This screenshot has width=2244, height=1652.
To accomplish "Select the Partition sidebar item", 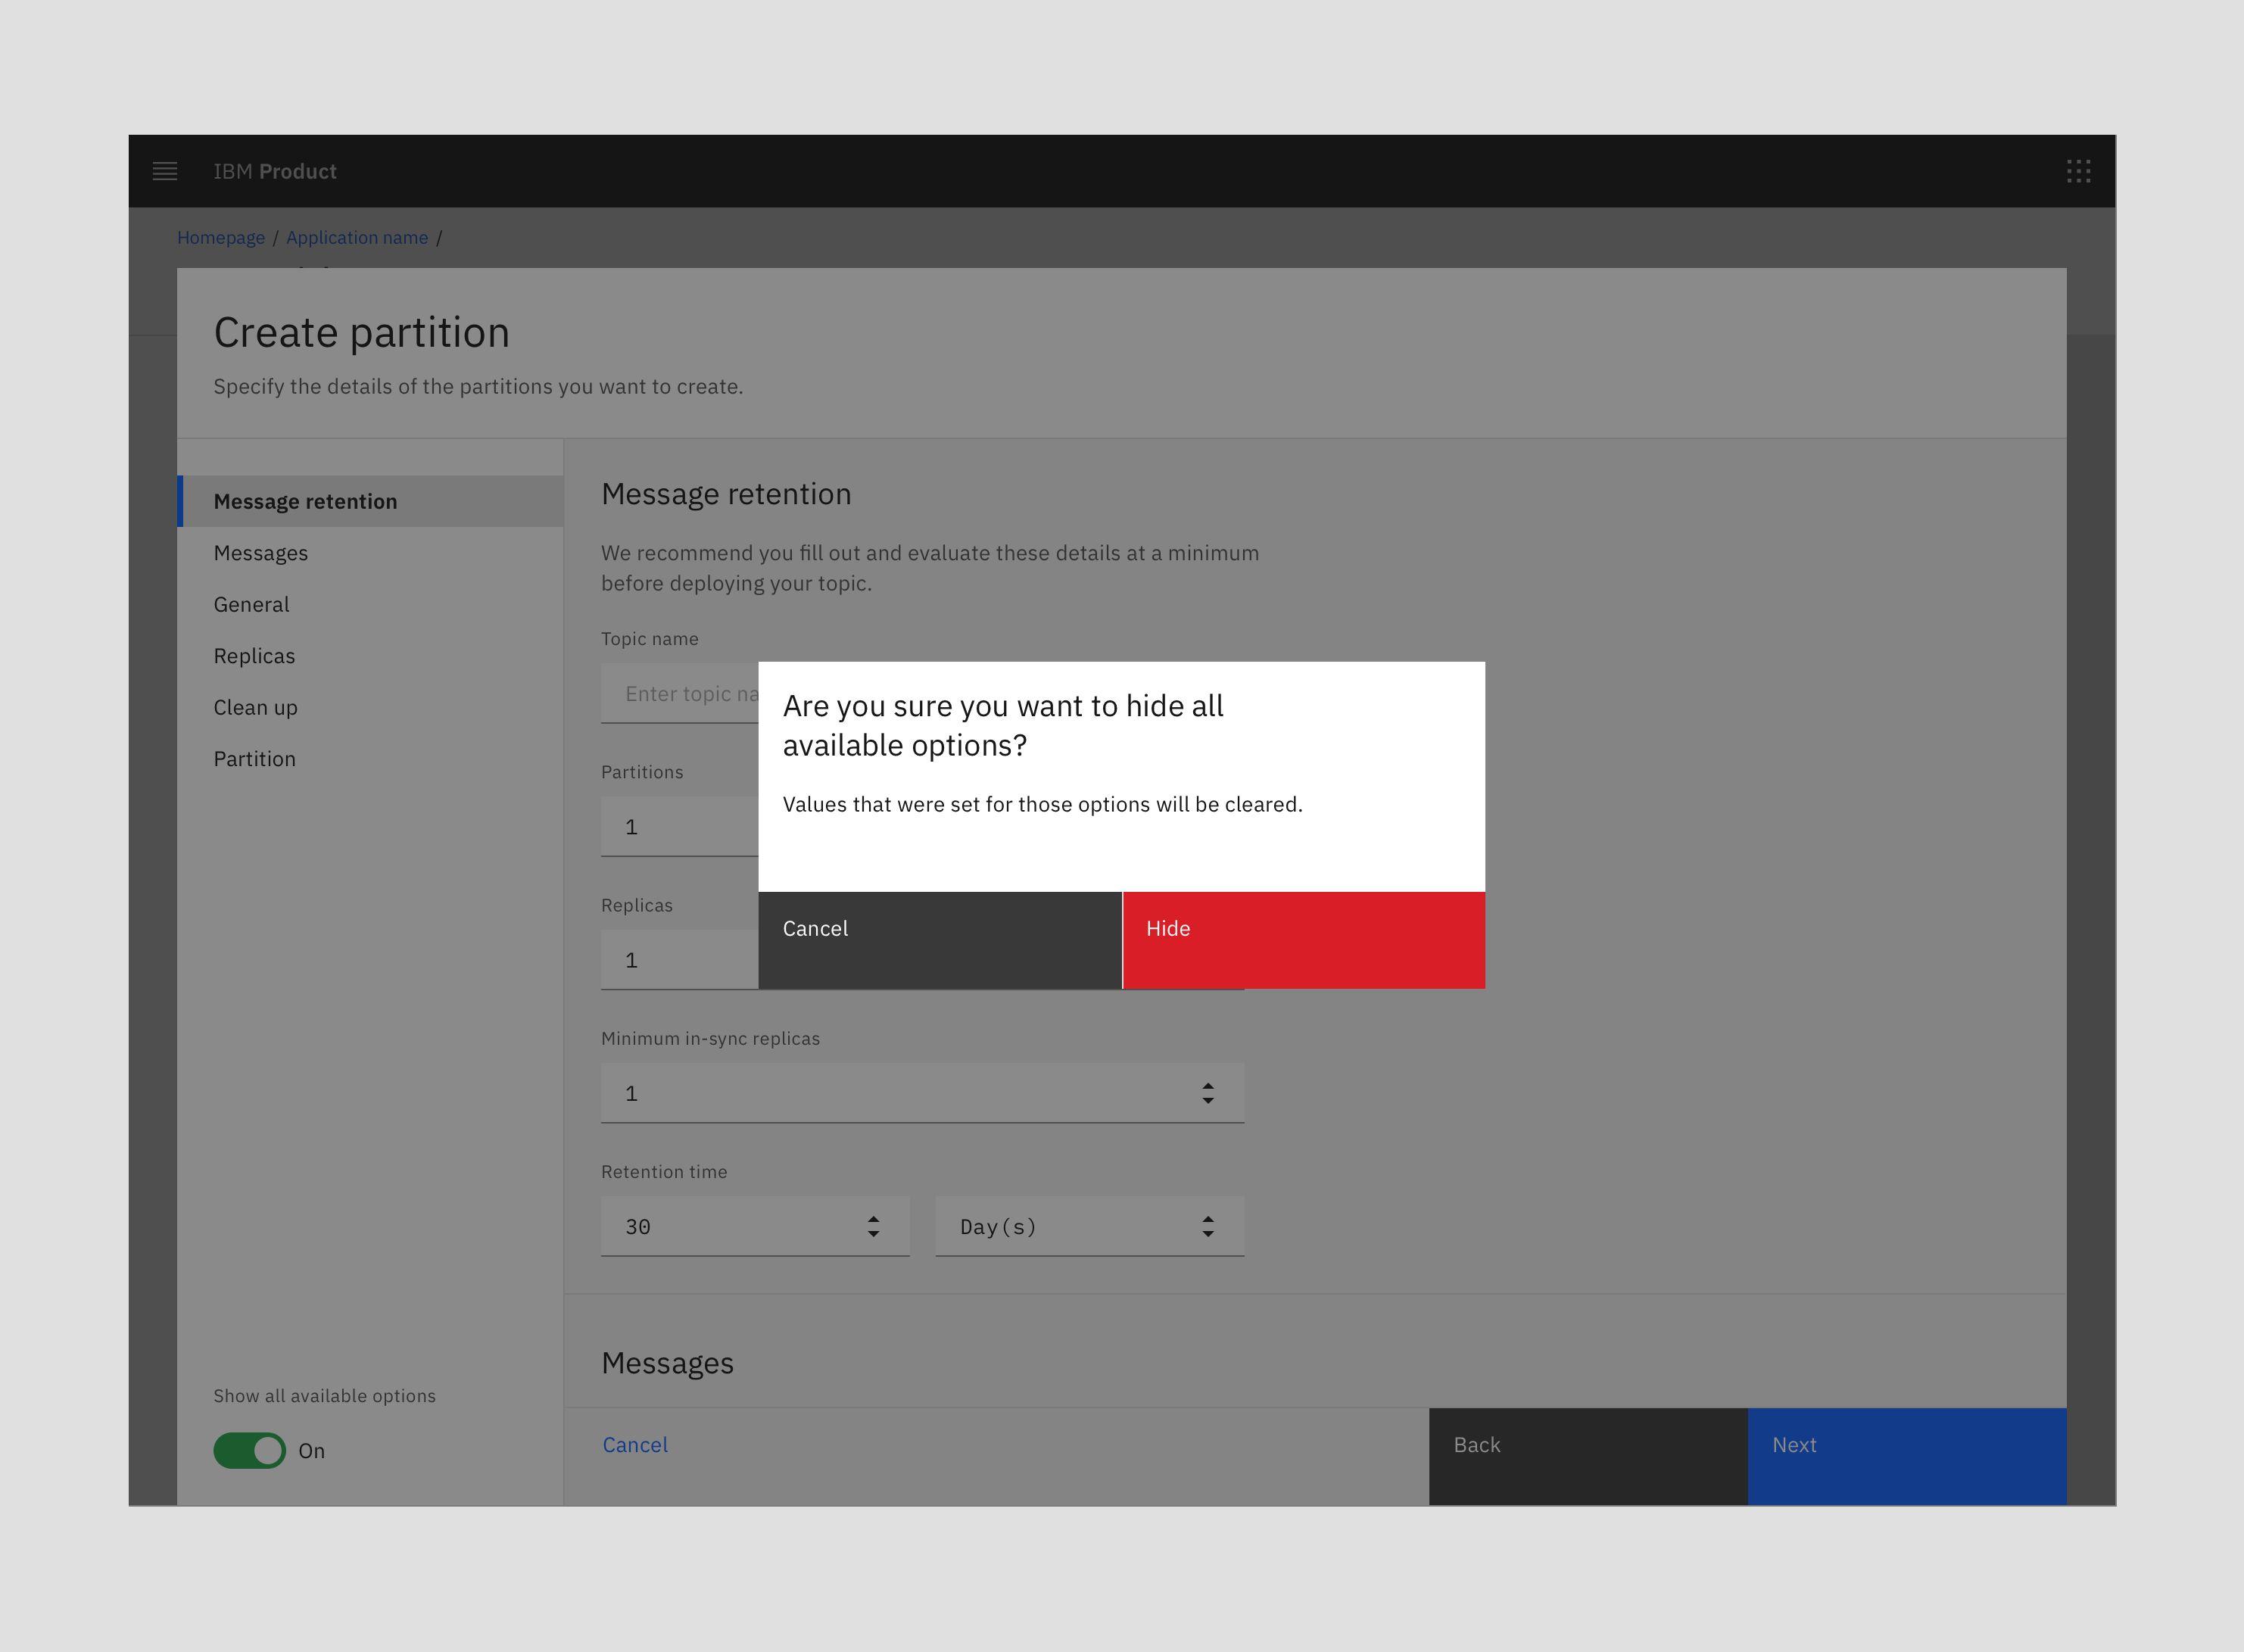I will pos(254,758).
